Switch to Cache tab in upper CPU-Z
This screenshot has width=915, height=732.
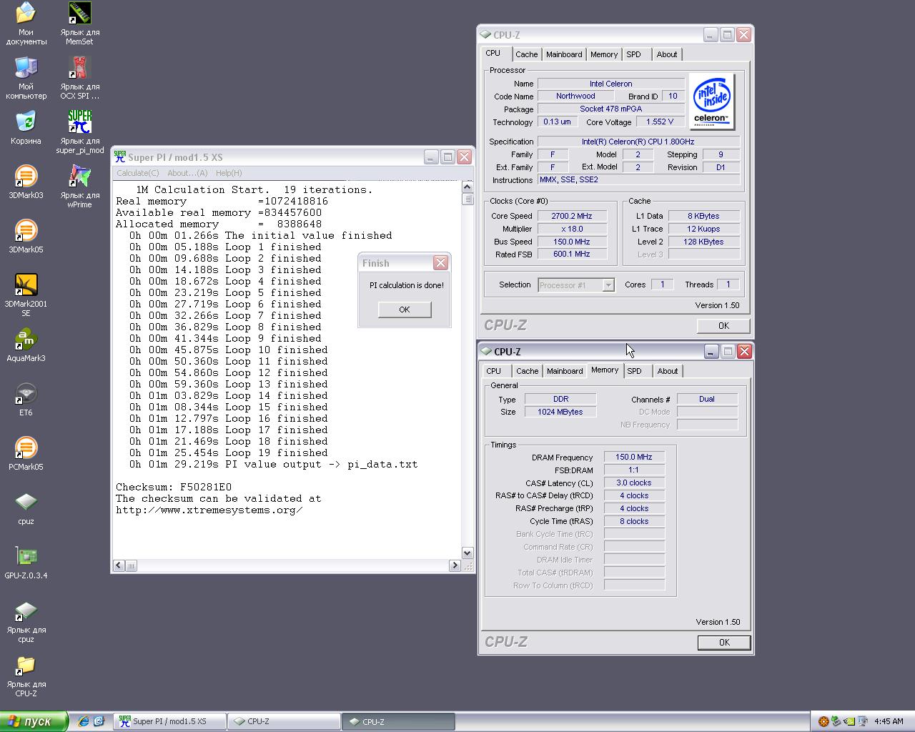[527, 54]
